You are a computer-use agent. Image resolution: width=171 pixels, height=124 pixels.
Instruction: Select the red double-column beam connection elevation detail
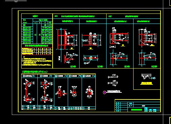click(x=67, y=39)
